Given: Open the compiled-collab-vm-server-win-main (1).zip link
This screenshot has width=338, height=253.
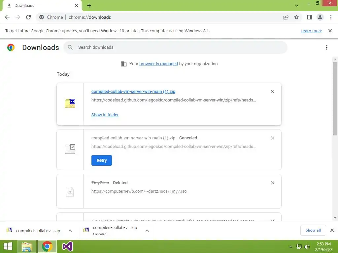Looking at the screenshot, I should coord(133,92).
